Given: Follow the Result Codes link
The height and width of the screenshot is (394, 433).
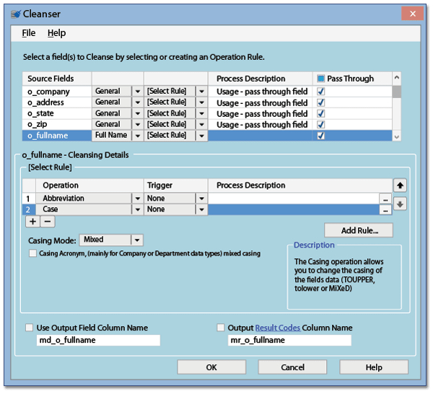Looking at the screenshot, I should [278, 328].
